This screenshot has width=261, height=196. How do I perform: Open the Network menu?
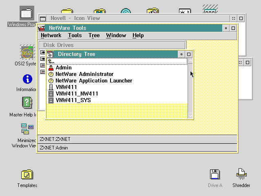pyautogui.click(x=51, y=36)
